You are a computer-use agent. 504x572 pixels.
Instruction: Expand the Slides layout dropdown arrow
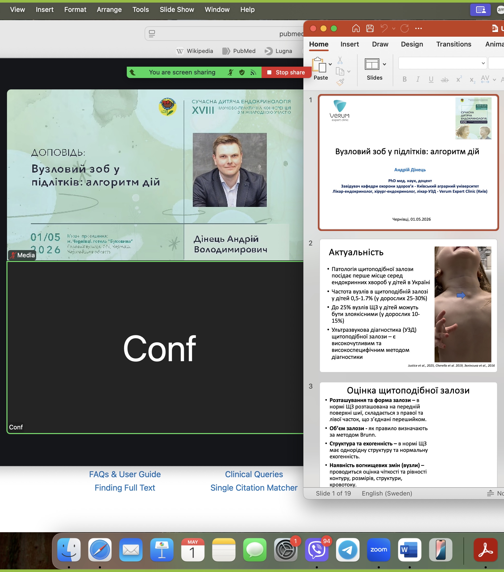[384, 64]
